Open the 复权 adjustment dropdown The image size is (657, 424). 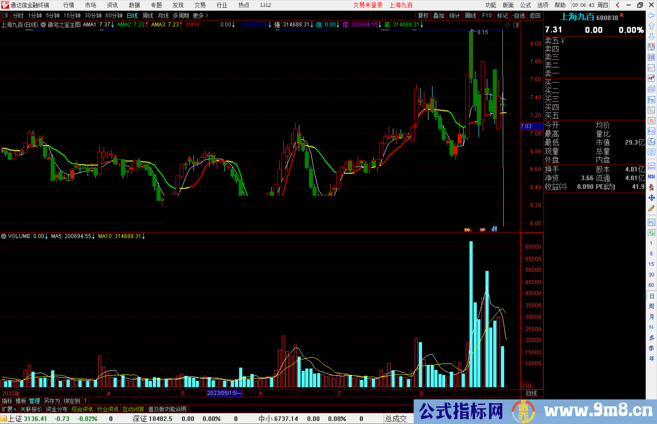(423, 16)
